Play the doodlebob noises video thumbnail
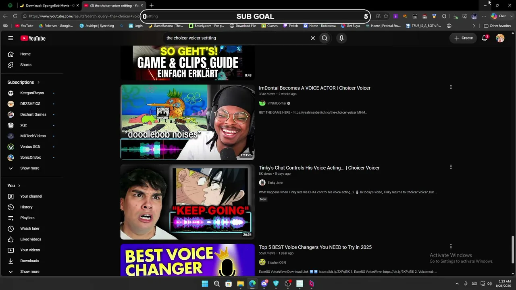The width and height of the screenshot is (516, 290). (187, 122)
